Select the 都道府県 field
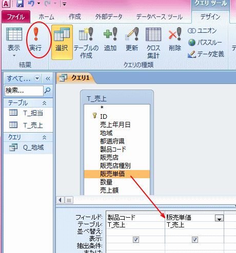This screenshot has width=236, height=253. click(x=117, y=141)
